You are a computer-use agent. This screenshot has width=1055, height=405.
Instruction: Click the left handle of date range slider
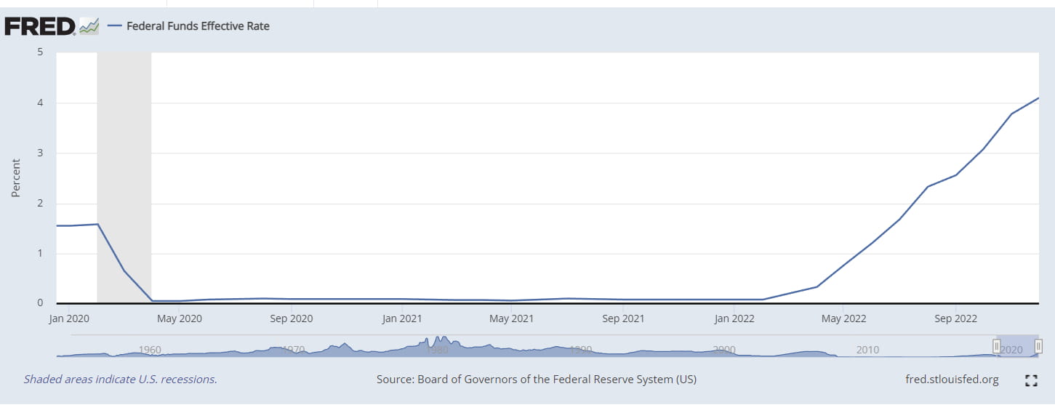click(997, 346)
